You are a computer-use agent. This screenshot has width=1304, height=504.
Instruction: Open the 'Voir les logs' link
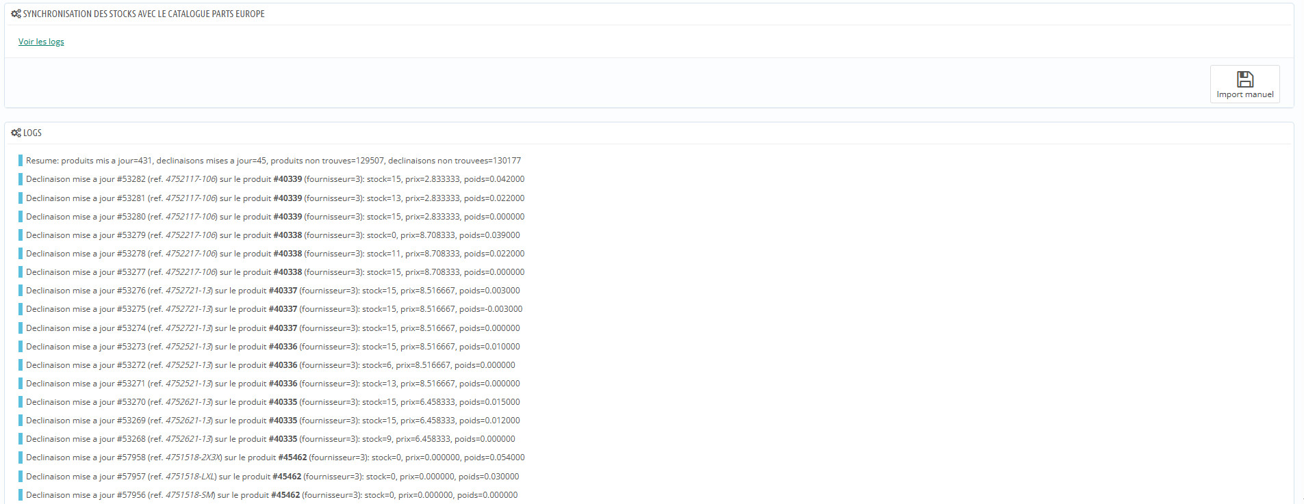41,42
